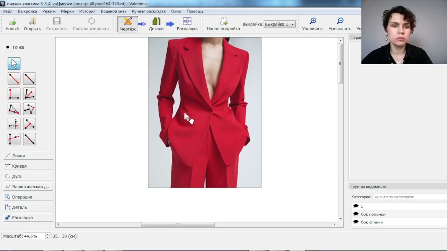Select the arrow pointer tool

tap(14, 63)
